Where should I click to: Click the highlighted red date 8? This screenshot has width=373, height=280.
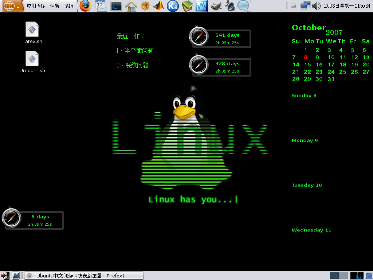point(306,57)
